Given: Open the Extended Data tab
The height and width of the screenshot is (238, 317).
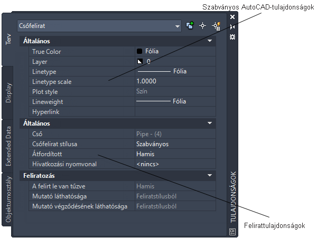Looking at the screenshot, I should coord(8,146).
